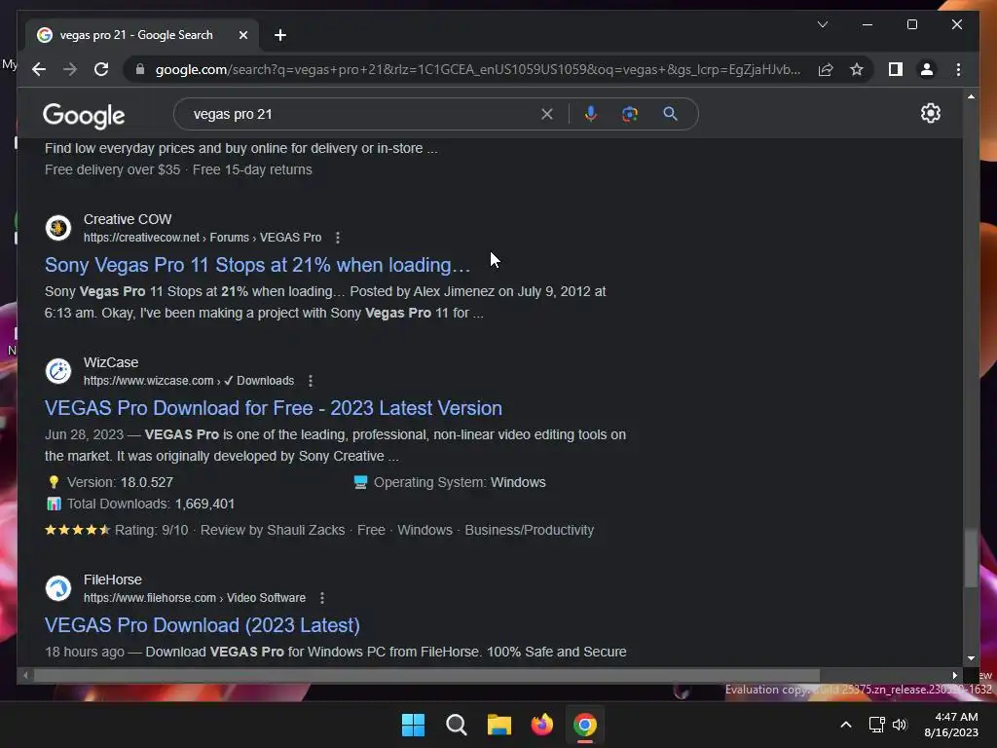Open Windows taskbar search
This screenshot has height=748, width=997.
[x=456, y=725]
